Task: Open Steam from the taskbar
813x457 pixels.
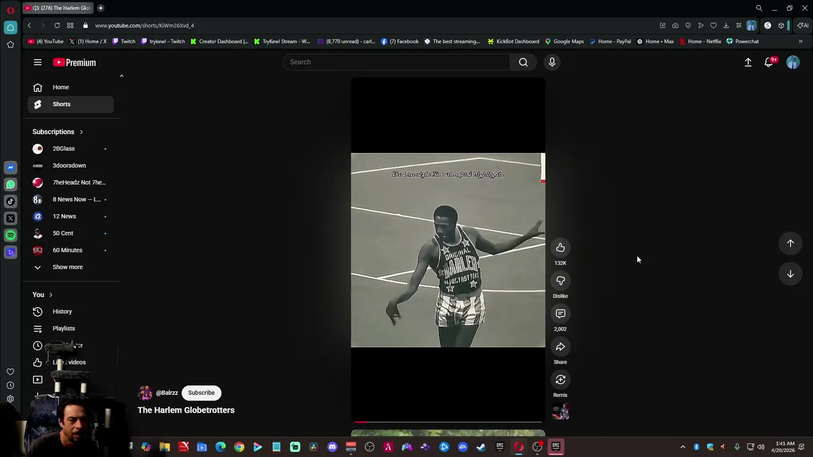Action: (481, 447)
